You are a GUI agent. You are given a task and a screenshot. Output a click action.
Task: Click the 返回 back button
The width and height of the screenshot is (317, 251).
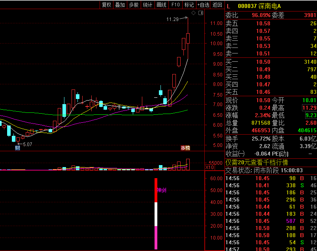coord(217,5)
